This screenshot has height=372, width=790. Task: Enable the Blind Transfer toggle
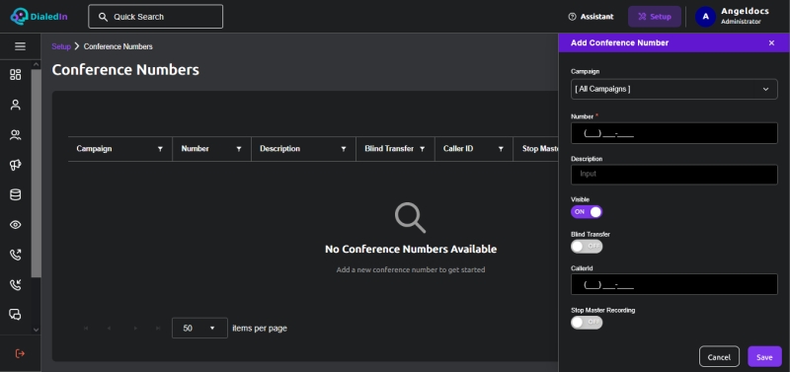pyautogui.click(x=587, y=246)
